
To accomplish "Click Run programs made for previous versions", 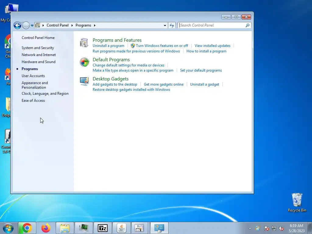I will tap(136, 51).
